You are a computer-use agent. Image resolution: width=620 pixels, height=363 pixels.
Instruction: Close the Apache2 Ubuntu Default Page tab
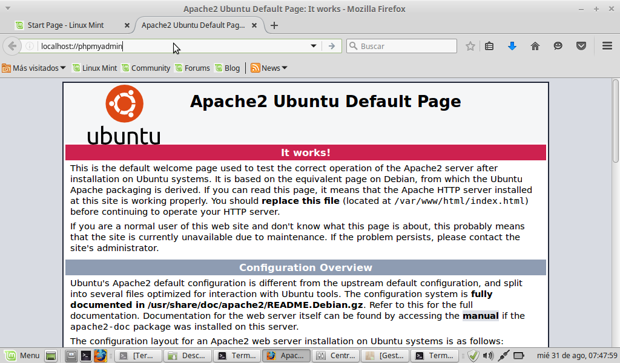(255, 25)
